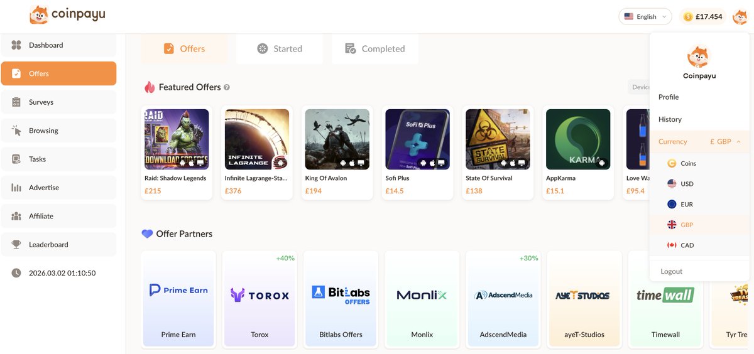Screen dimensions: 754x354
Task: Select Coins as currency
Action: (x=699, y=163)
